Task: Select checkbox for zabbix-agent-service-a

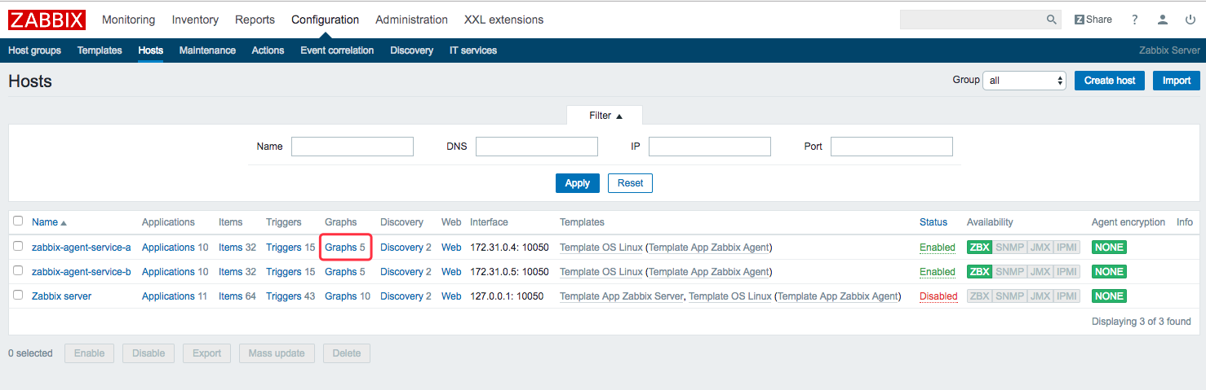Action: click(18, 246)
